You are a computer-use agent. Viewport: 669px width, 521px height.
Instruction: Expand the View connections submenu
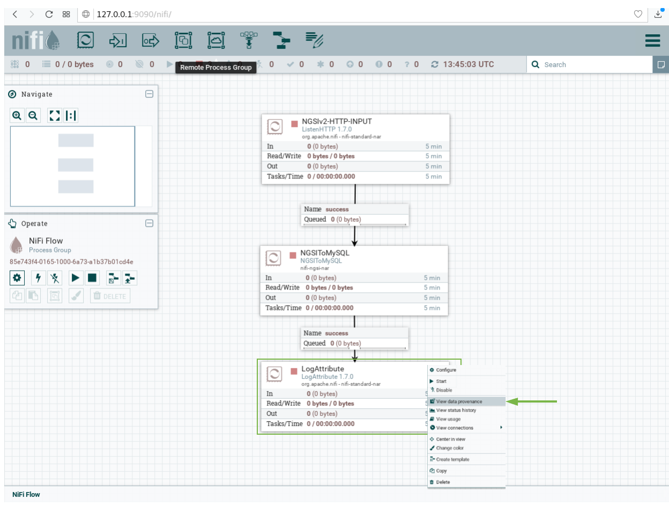[466, 428]
